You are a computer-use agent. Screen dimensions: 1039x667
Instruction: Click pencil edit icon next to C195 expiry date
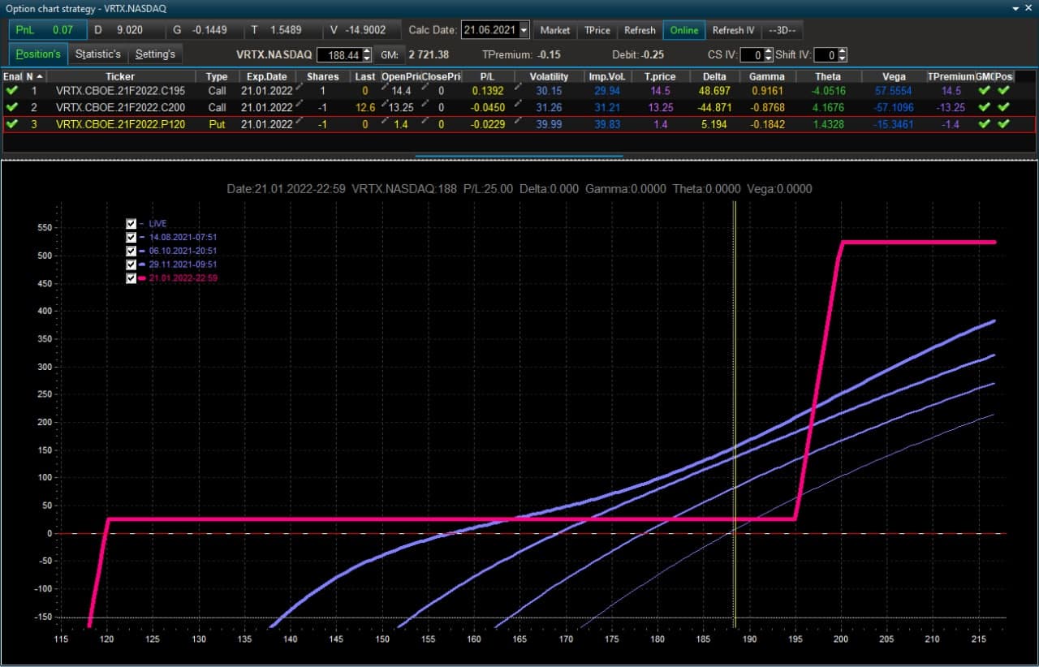click(x=298, y=86)
